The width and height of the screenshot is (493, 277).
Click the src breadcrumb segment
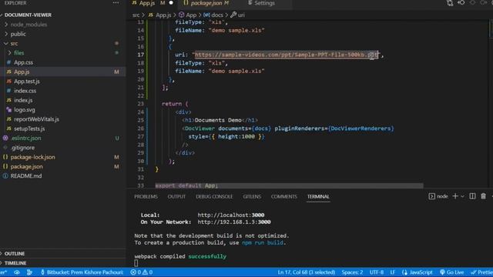136,15
